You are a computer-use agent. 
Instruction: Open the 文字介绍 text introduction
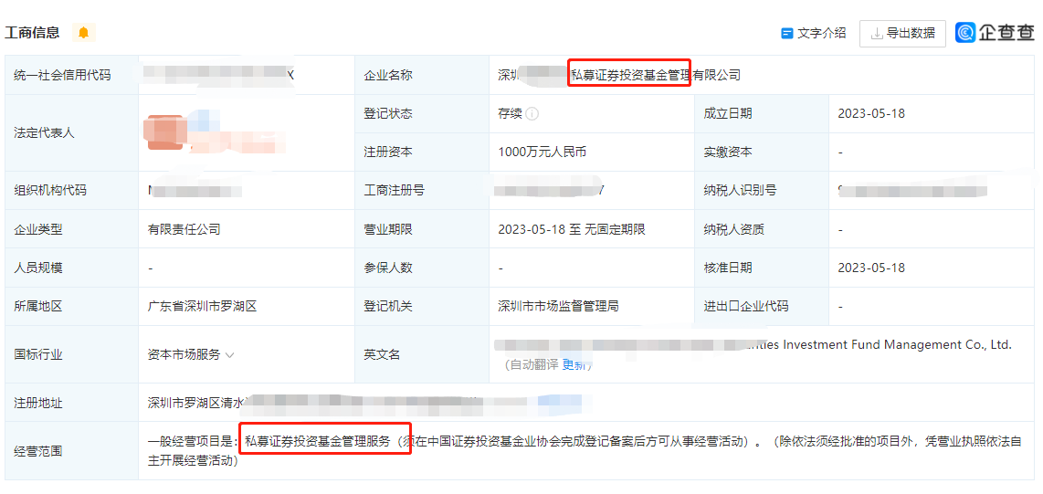point(821,33)
